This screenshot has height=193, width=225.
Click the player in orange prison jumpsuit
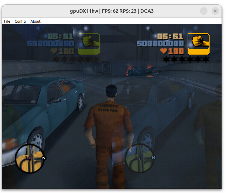pos(109,137)
